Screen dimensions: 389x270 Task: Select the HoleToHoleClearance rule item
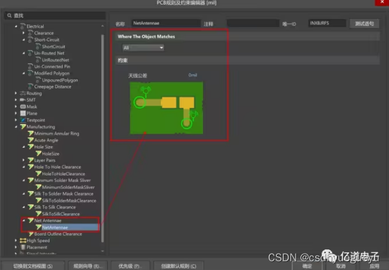click(63, 174)
